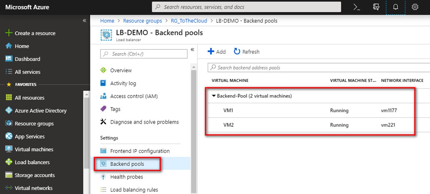430x194 pixels.
Task: Click Add to create a backend pool
Action: 217,52
